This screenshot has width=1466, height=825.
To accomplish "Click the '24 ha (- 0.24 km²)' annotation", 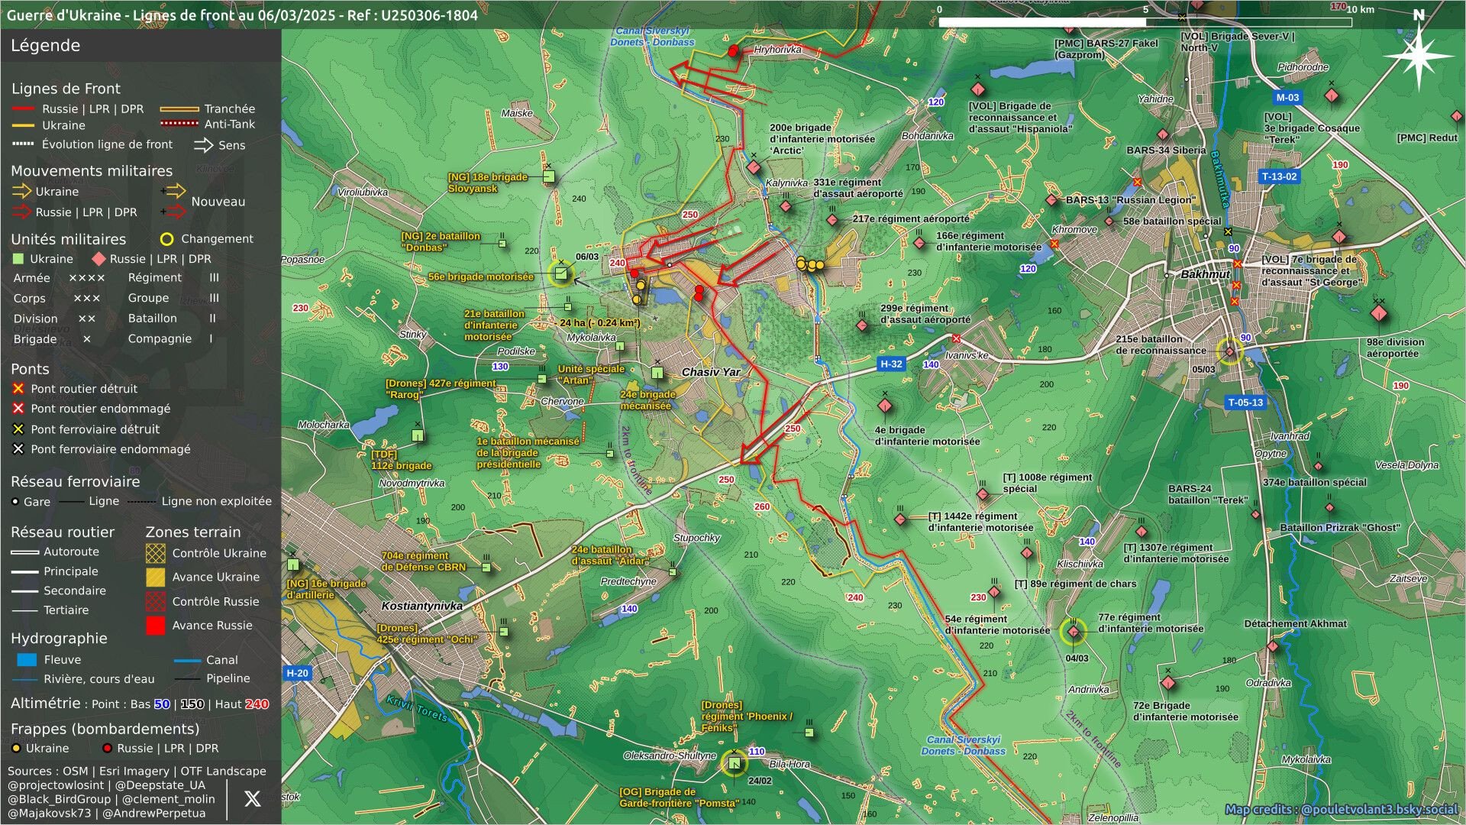I will [x=599, y=323].
